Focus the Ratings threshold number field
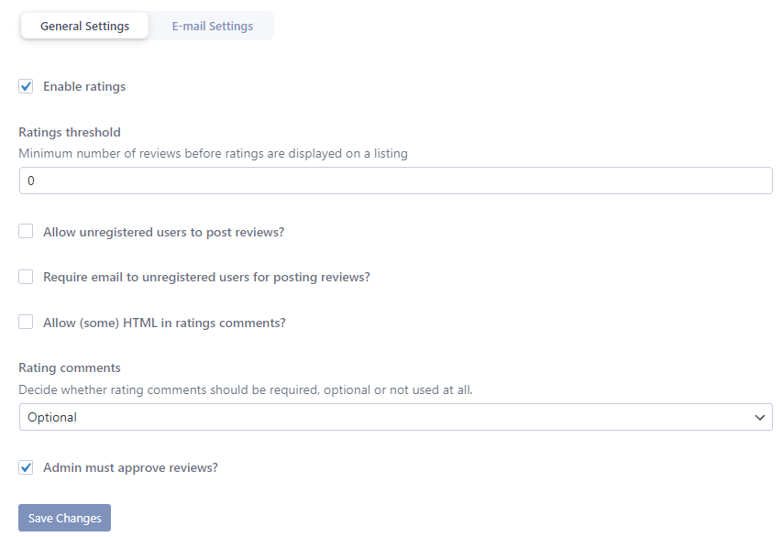782x537 pixels. tap(395, 181)
